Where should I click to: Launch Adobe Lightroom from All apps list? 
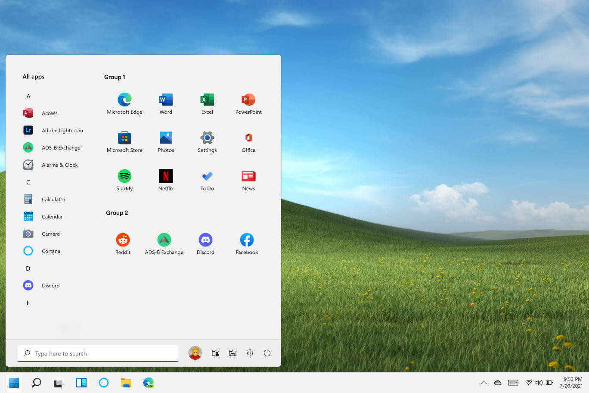coord(53,131)
